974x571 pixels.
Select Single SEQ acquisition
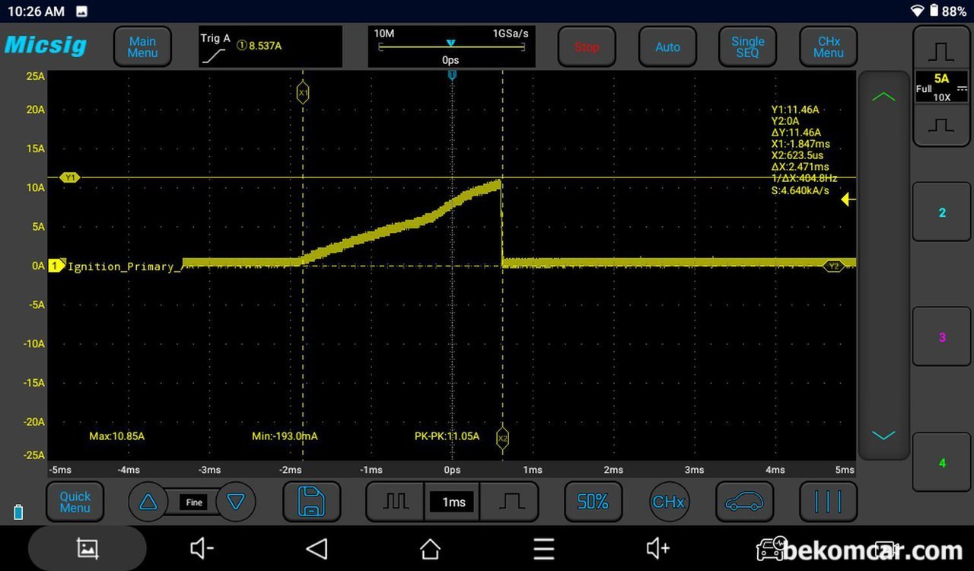tap(747, 47)
